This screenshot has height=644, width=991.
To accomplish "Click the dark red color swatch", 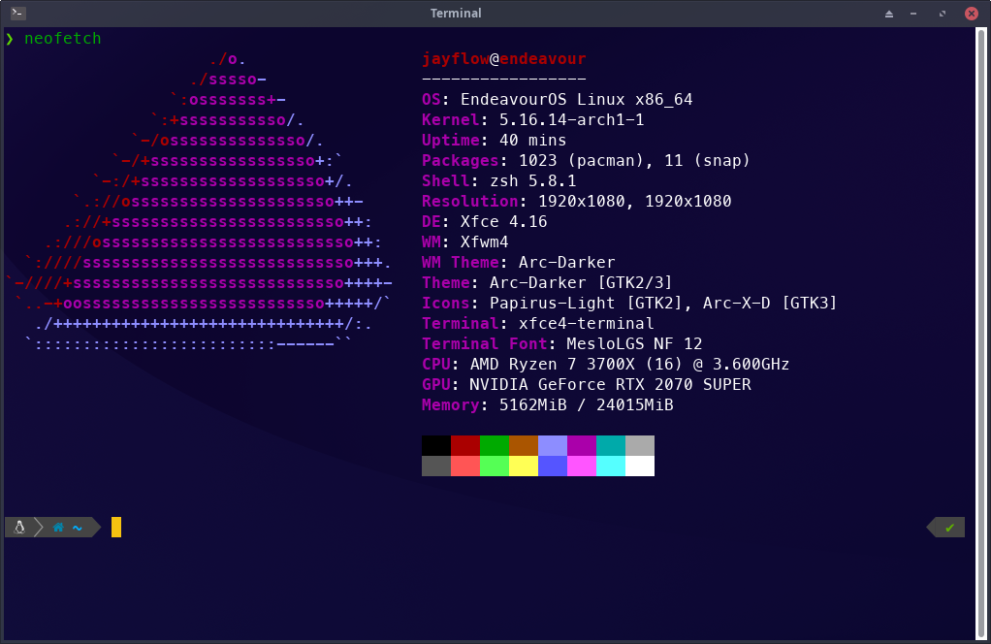I will coord(465,445).
